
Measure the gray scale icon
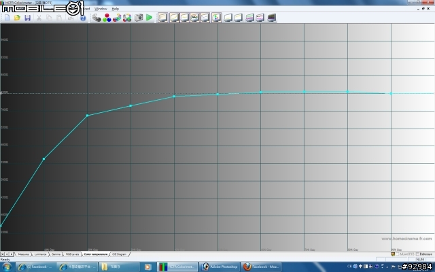97,18
